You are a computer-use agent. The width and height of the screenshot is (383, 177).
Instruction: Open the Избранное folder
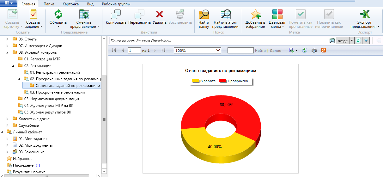click(22, 159)
